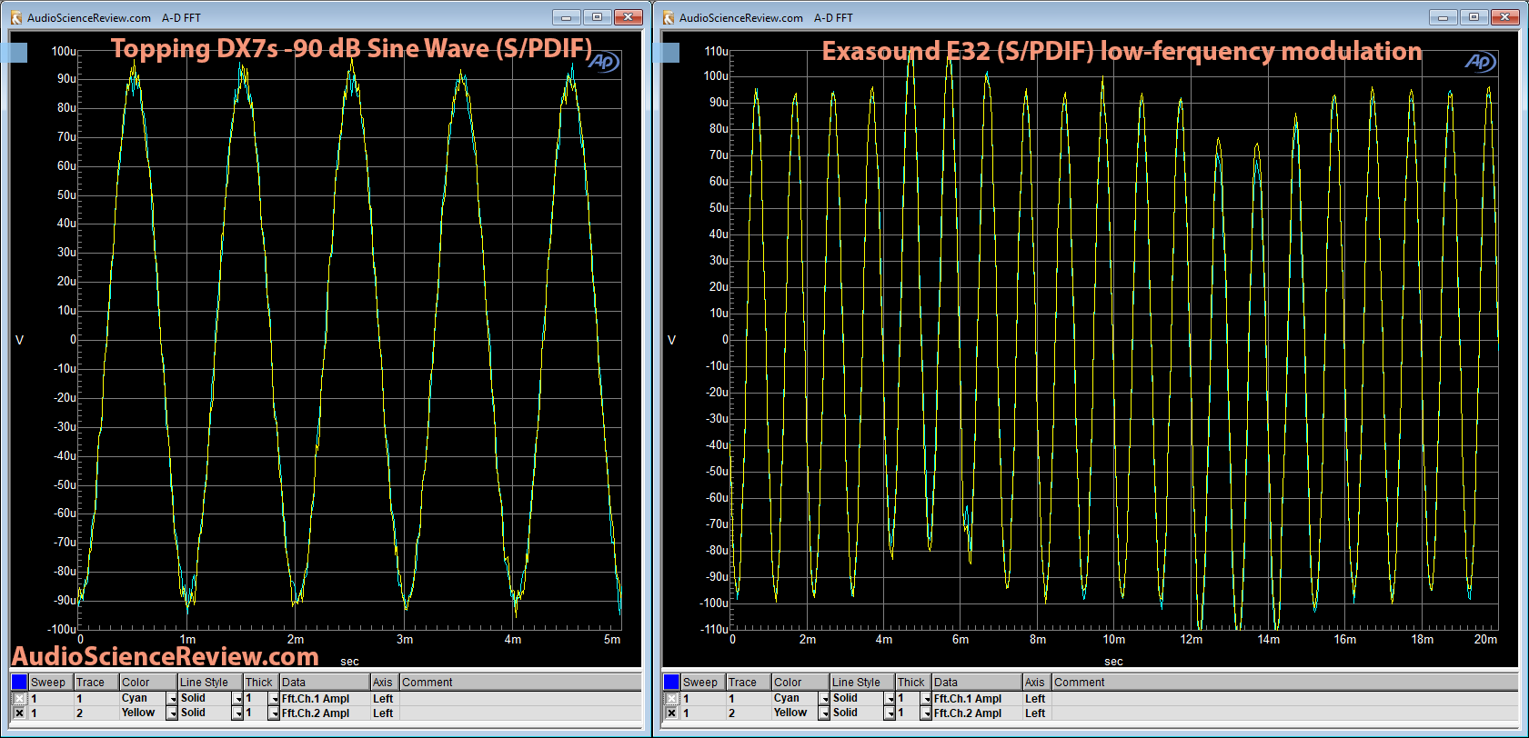Open the Yellow color dropdown in the Topping window
This screenshot has width=1529, height=738.
click(x=172, y=713)
